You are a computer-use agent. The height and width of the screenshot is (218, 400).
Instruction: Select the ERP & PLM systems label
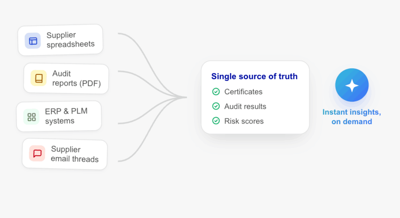(x=66, y=116)
